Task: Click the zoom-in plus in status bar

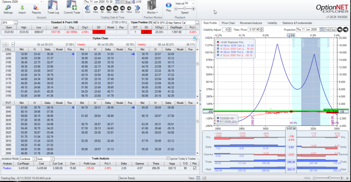Action: [x=342, y=178]
